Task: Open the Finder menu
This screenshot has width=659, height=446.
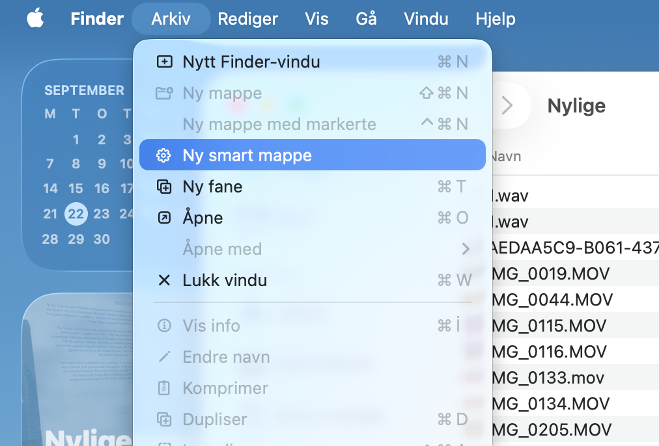Action: [97, 19]
